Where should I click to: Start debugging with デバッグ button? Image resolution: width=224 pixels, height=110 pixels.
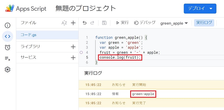pos(144,23)
